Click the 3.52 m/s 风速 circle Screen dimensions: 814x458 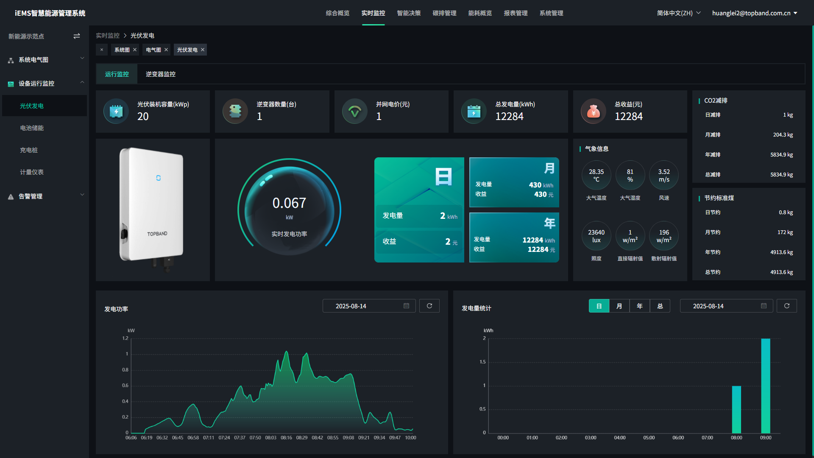(664, 175)
